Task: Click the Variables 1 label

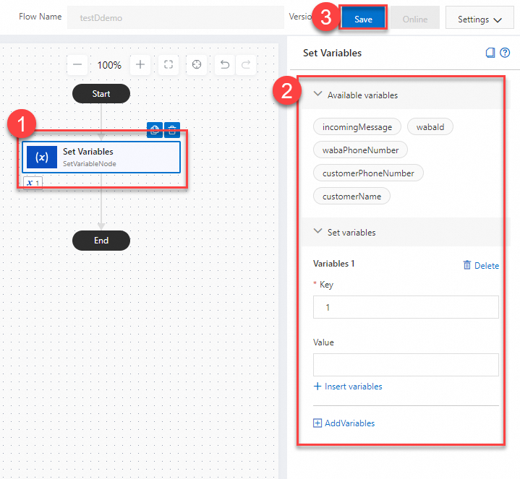Action: tap(333, 264)
